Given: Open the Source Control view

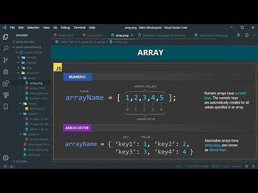Looking at the screenshot, I should click(x=5, y=60).
